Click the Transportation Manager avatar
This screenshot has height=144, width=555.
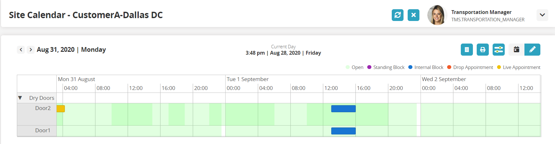click(x=437, y=15)
